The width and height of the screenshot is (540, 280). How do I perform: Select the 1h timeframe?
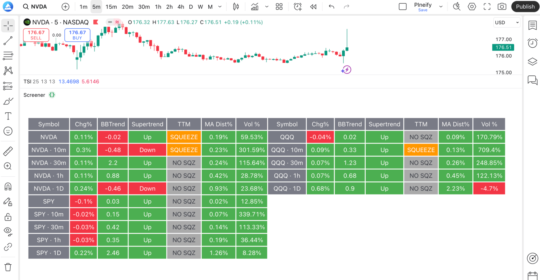[x=158, y=7]
